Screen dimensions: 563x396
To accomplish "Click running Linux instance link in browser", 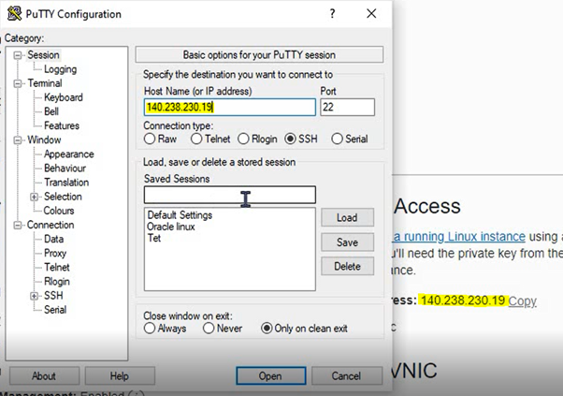I will [459, 237].
